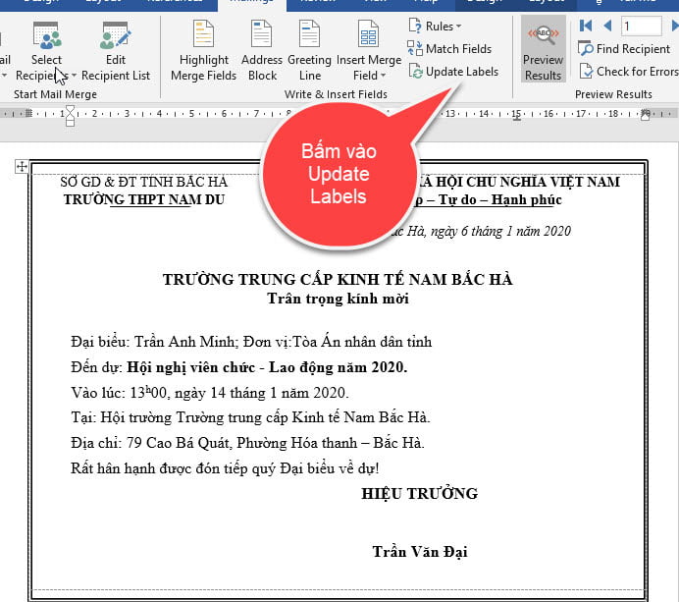The width and height of the screenshot is (679, 602).
Task: Open Select Recipients menu
Action: 46,52
